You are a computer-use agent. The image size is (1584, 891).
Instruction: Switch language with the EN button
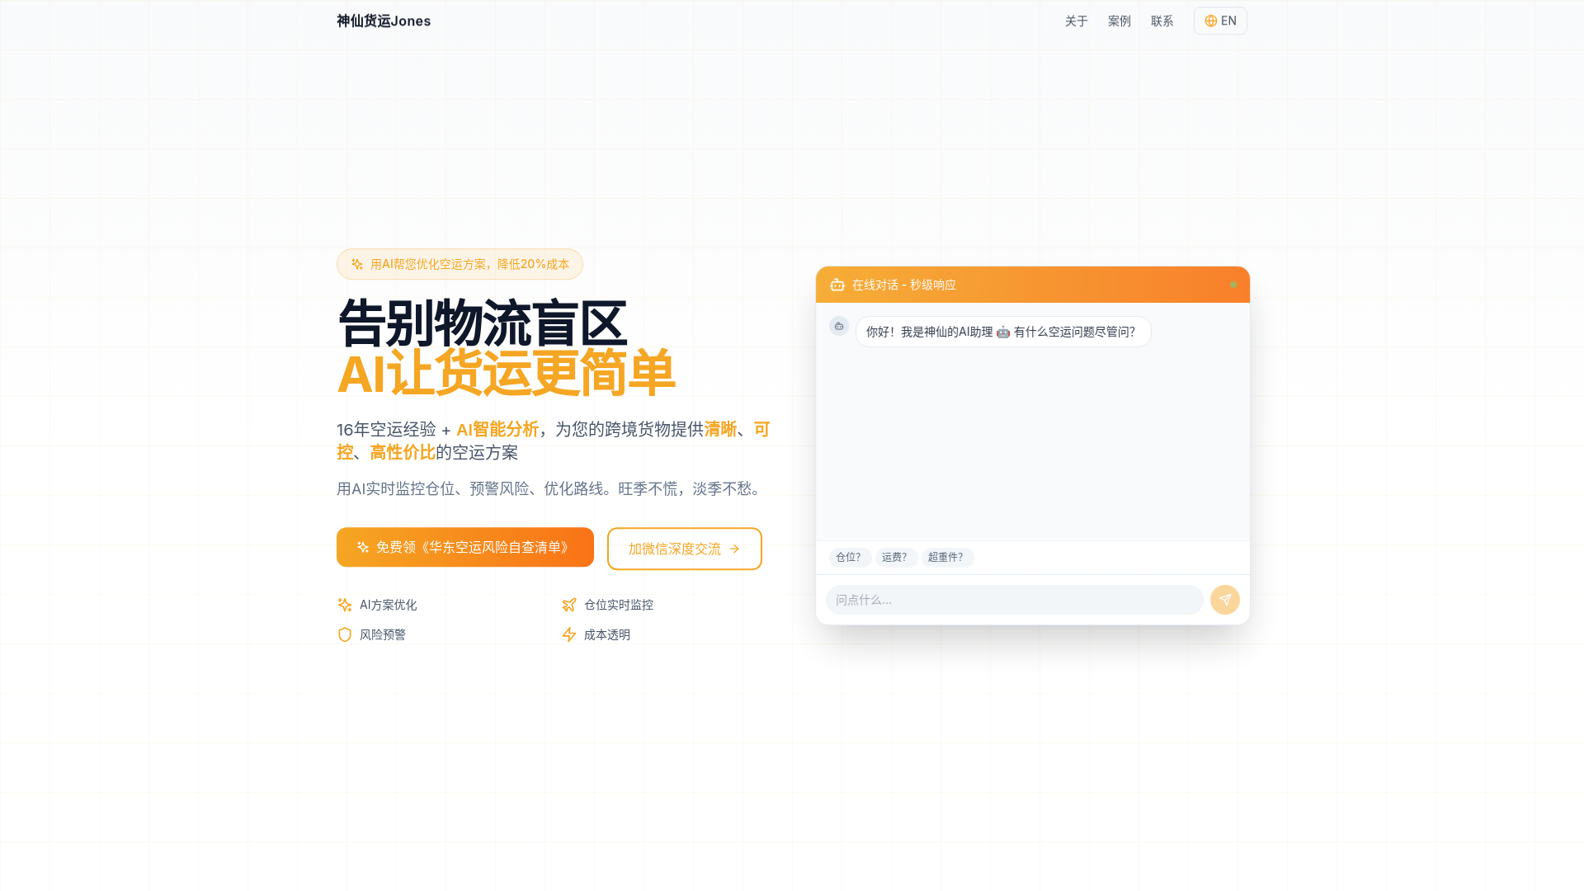click(x=1220, y=21)
